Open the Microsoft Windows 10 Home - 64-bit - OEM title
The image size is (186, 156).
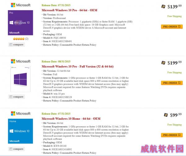71,119
